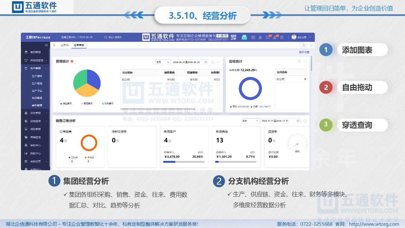Open the 会计主管 user dropdown arrow
The height and width of the screenshot is (228, 405).
[310, 37]
